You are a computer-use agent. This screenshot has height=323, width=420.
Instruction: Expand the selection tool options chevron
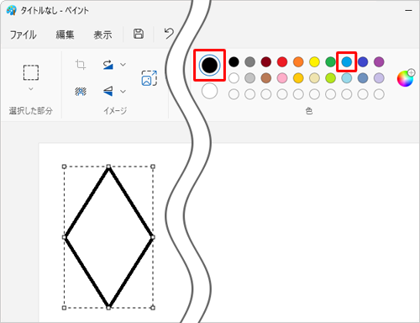click(31, 88)
